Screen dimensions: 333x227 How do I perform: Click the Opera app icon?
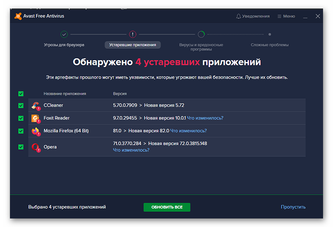[x=36, y=147]
